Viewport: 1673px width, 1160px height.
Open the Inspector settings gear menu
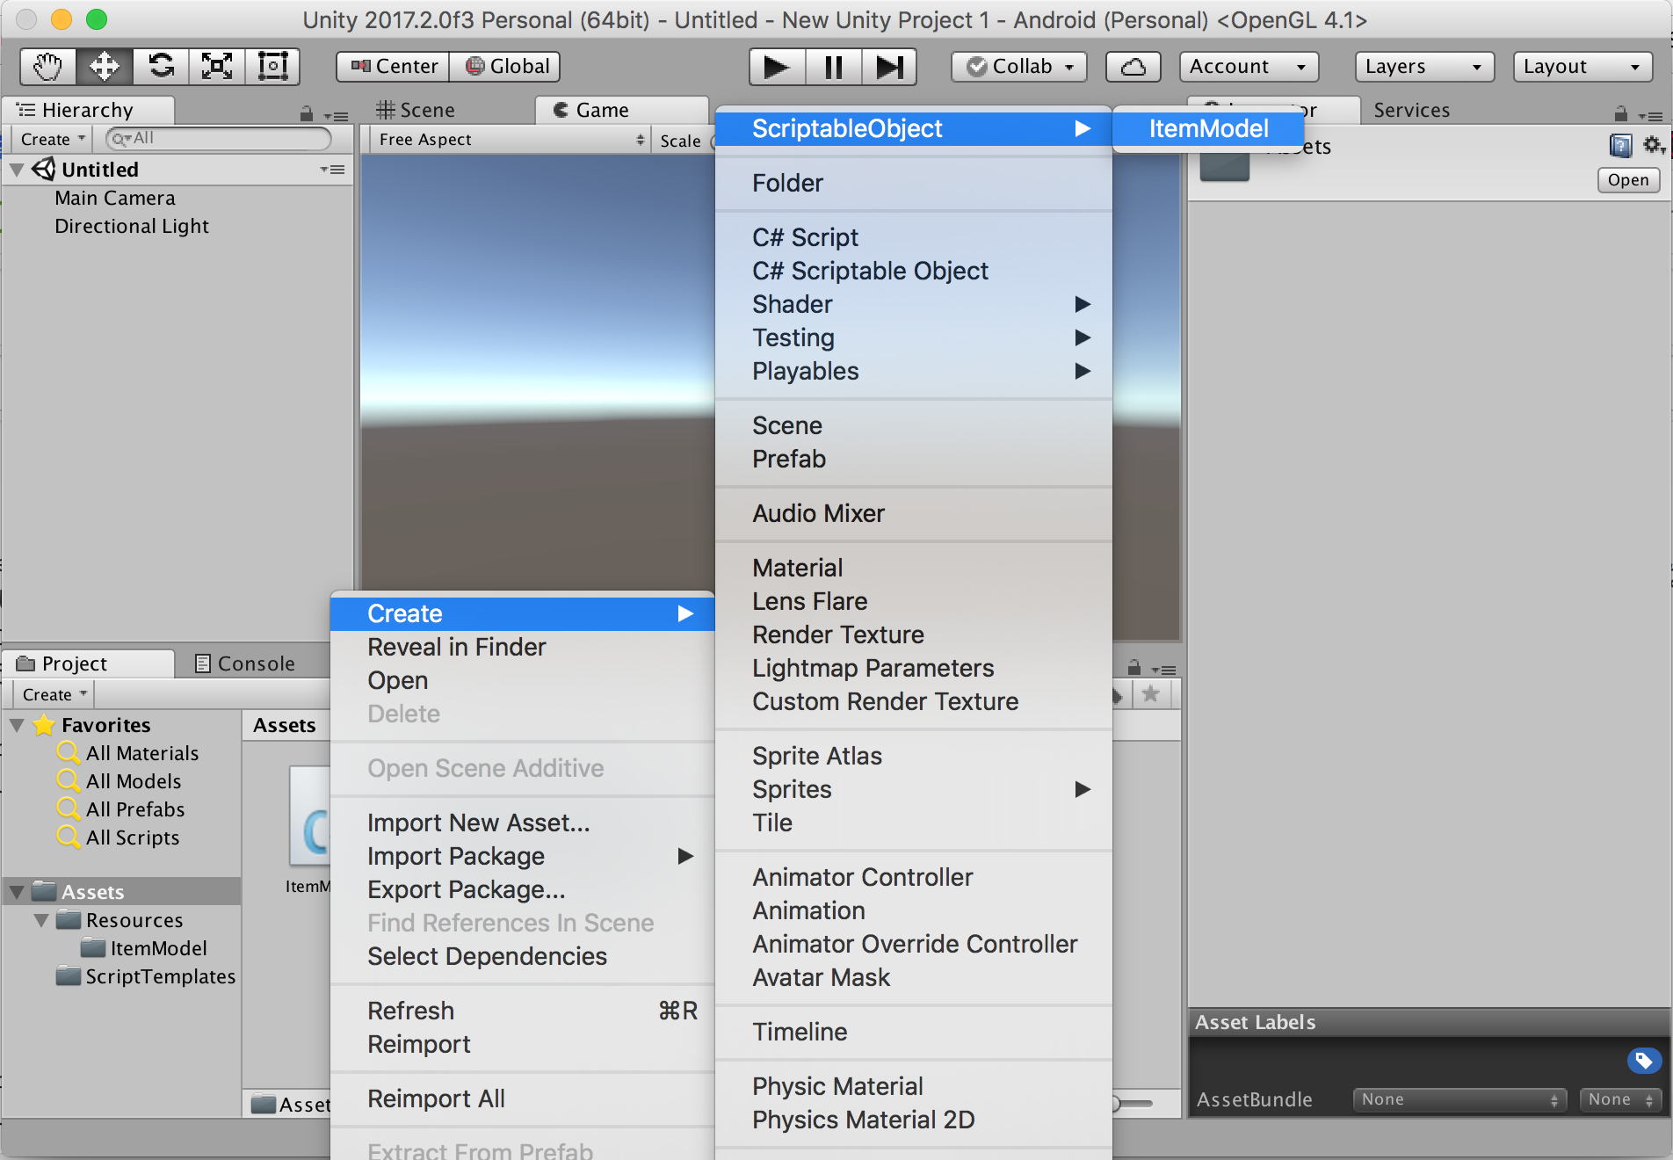tap(1654, 145)
